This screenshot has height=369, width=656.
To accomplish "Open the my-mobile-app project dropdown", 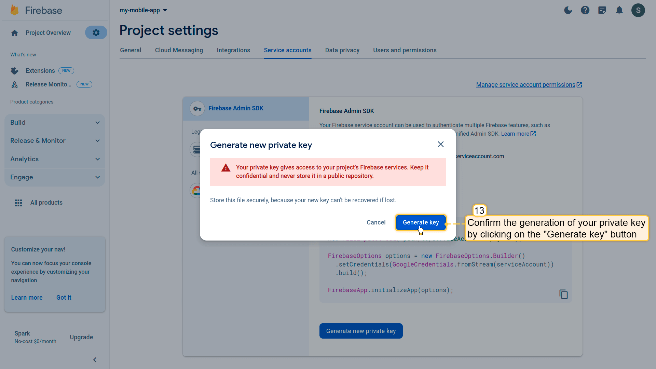I will click(143, 10).
